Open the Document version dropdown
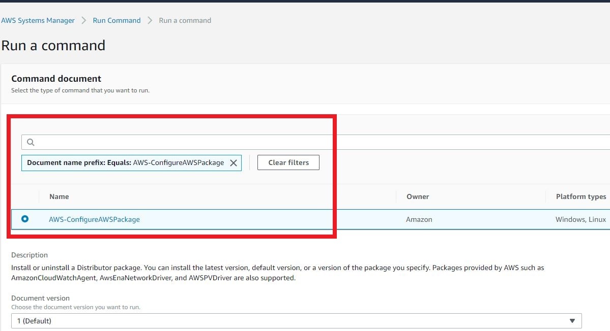Viewport: 610px width, 331px height. [297, 321]
